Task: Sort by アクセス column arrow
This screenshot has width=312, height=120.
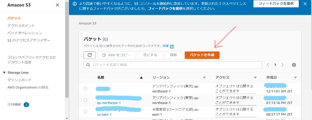Action: pyautogui.click(x=256, y=78)
